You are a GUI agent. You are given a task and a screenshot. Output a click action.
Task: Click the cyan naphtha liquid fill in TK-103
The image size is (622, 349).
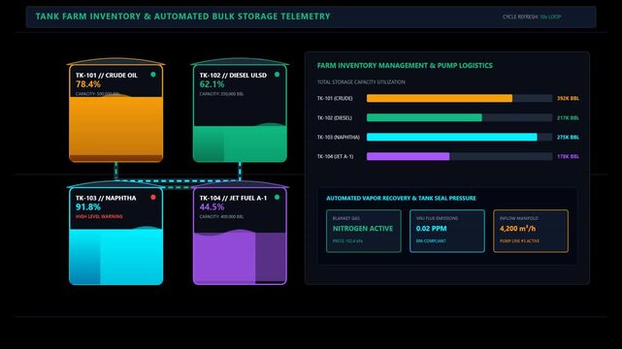click(x=115, y=256)
